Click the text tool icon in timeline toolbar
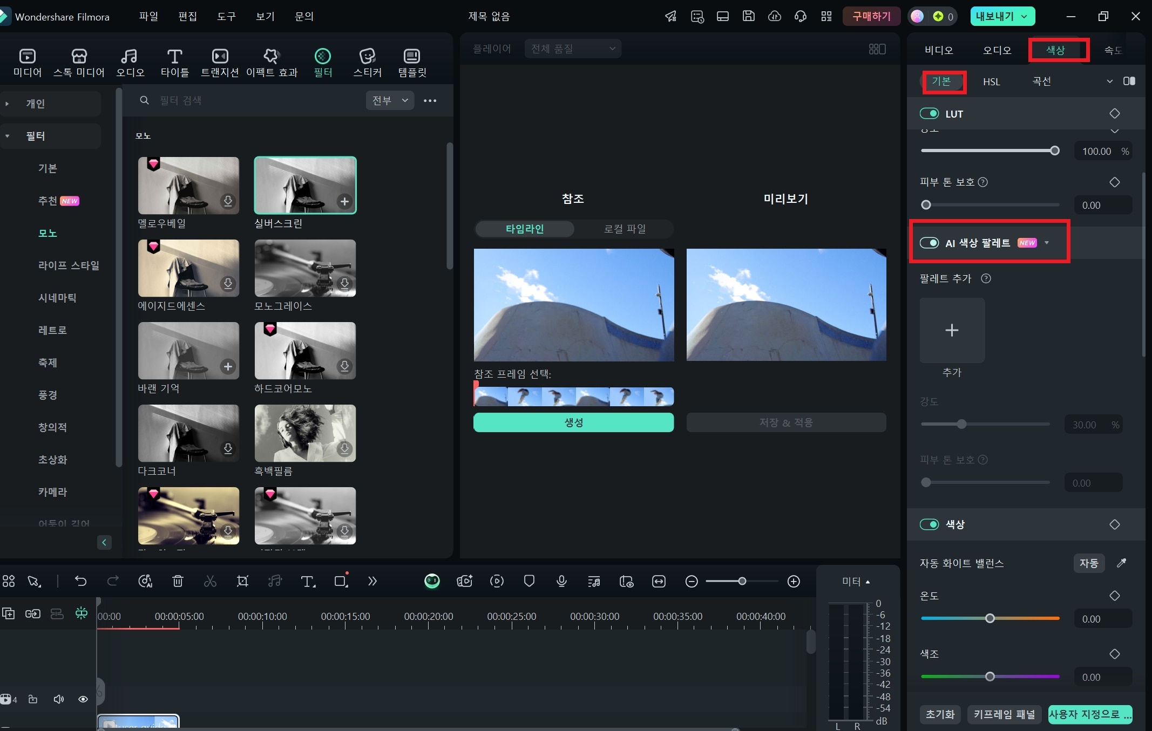Viewport: 1152px width, 731px height. [x=308, y=581]
